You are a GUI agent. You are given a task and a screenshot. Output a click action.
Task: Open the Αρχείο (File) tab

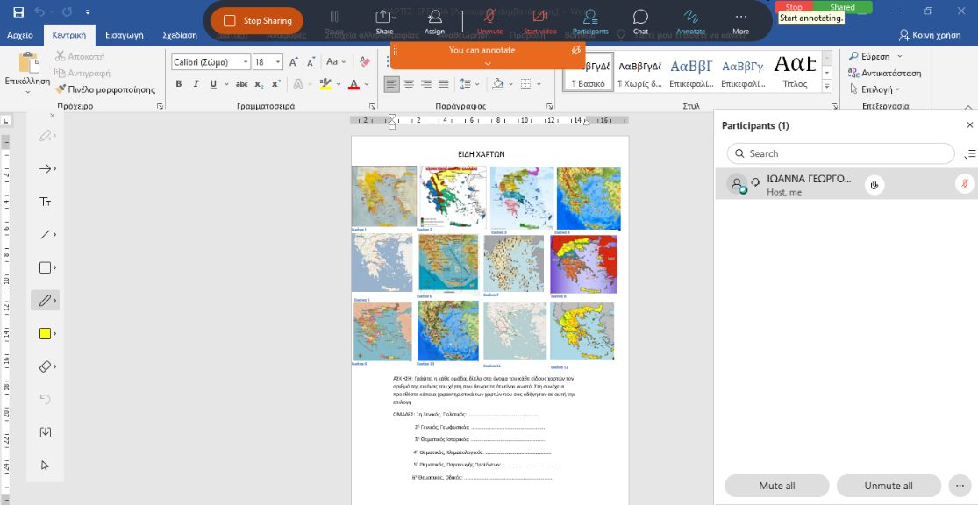[x=20, y=35]
